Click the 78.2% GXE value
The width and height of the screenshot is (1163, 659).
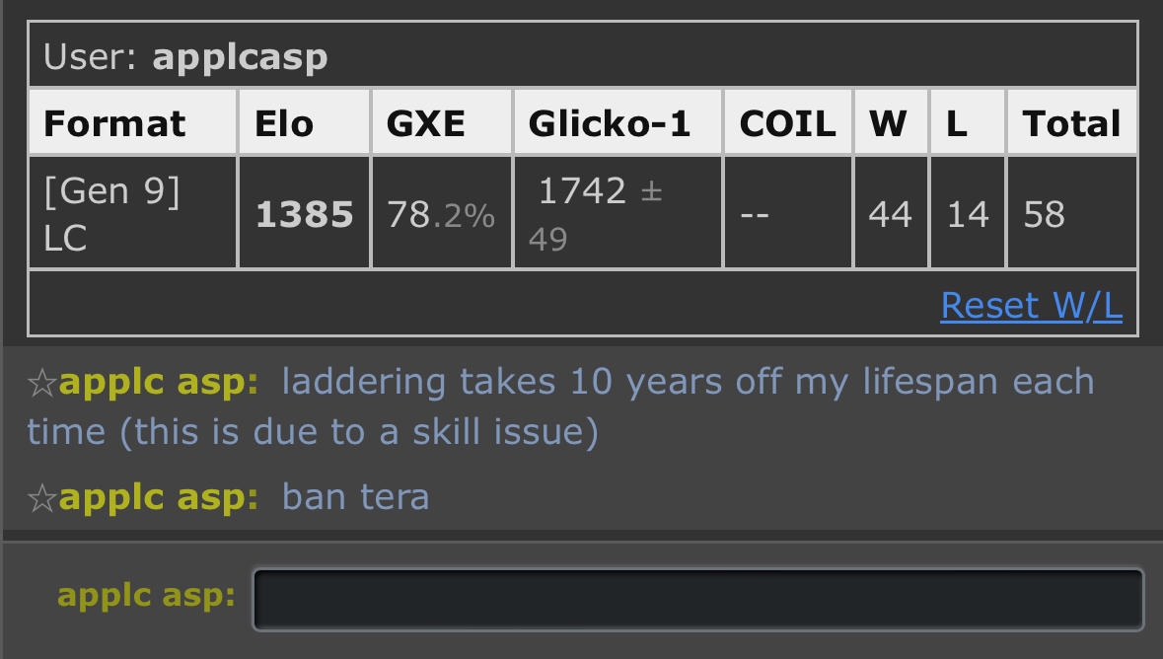pos(440,214)
